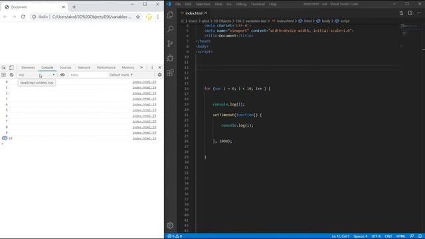Open the notifications bell in status bar
425x239 pixels.
point(420,236)
